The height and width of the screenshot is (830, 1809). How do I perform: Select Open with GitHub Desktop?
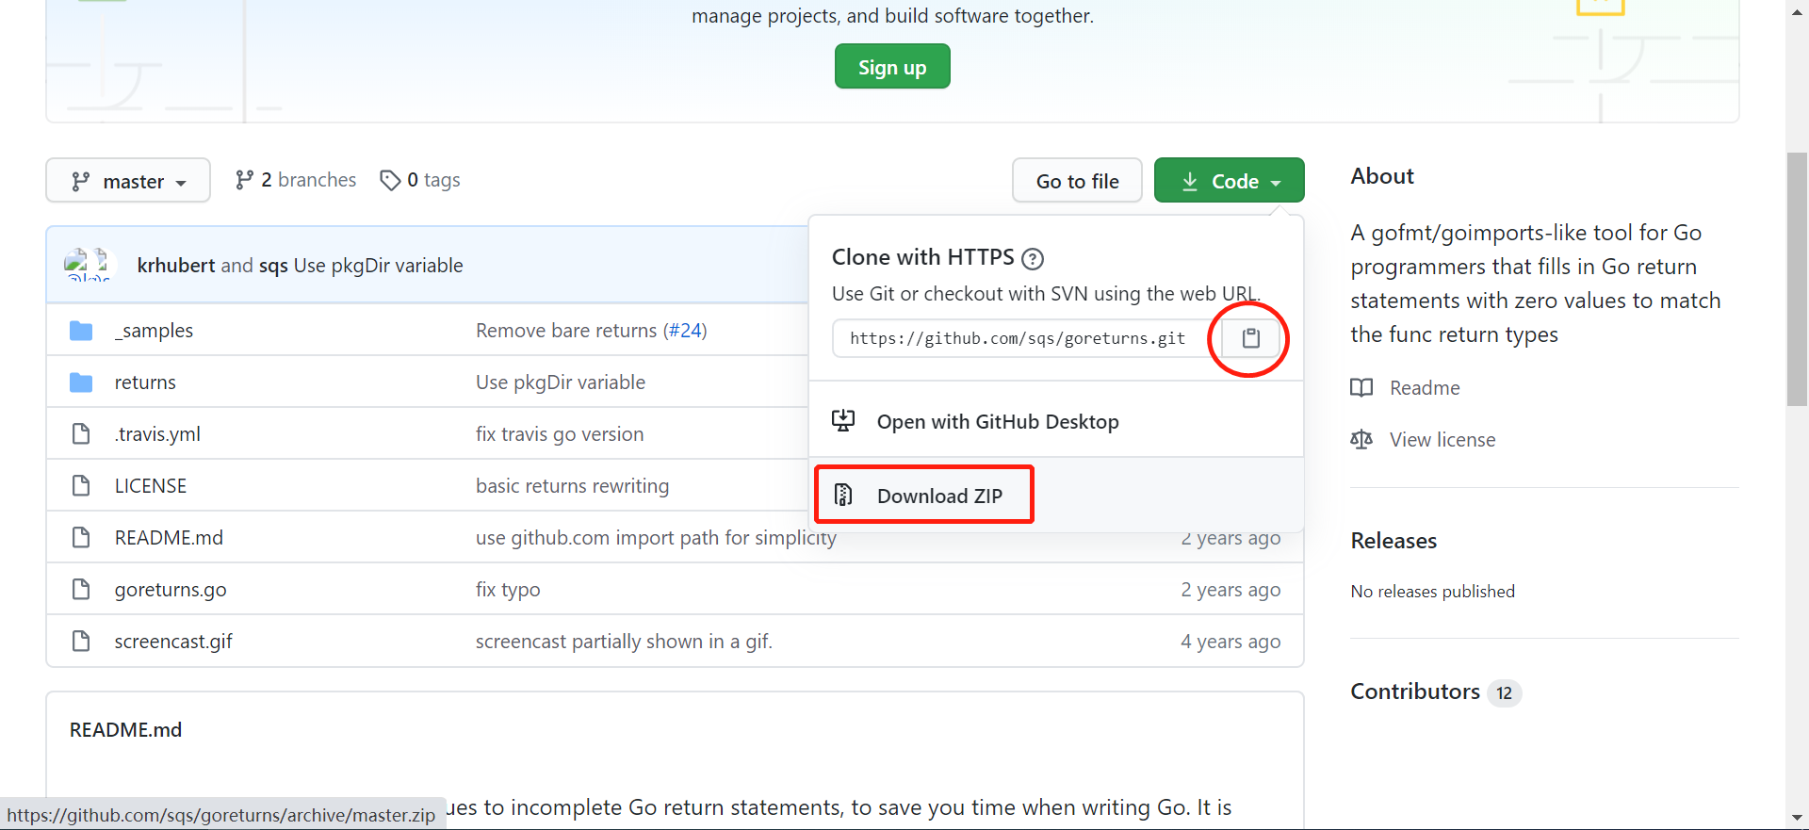(1056, 421)
